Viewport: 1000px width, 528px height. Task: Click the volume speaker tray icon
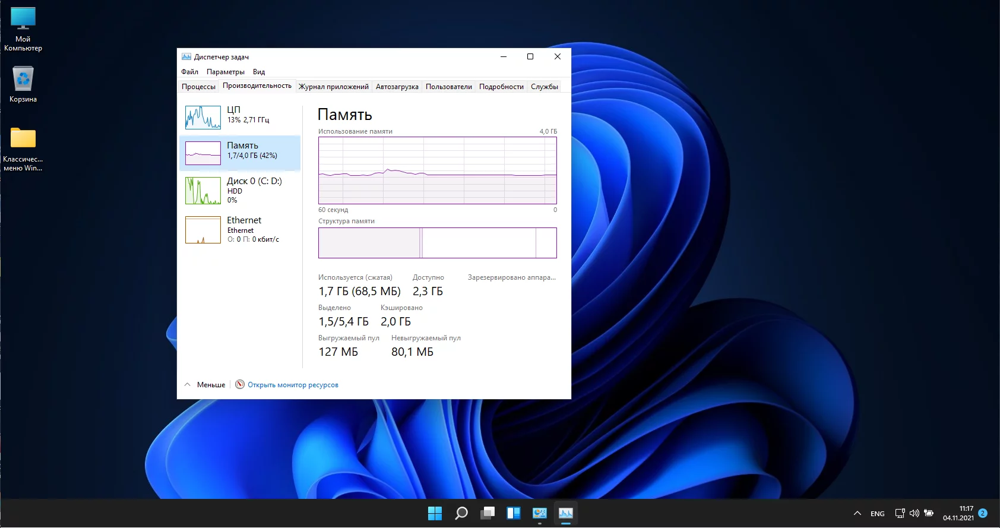[914, 513]
